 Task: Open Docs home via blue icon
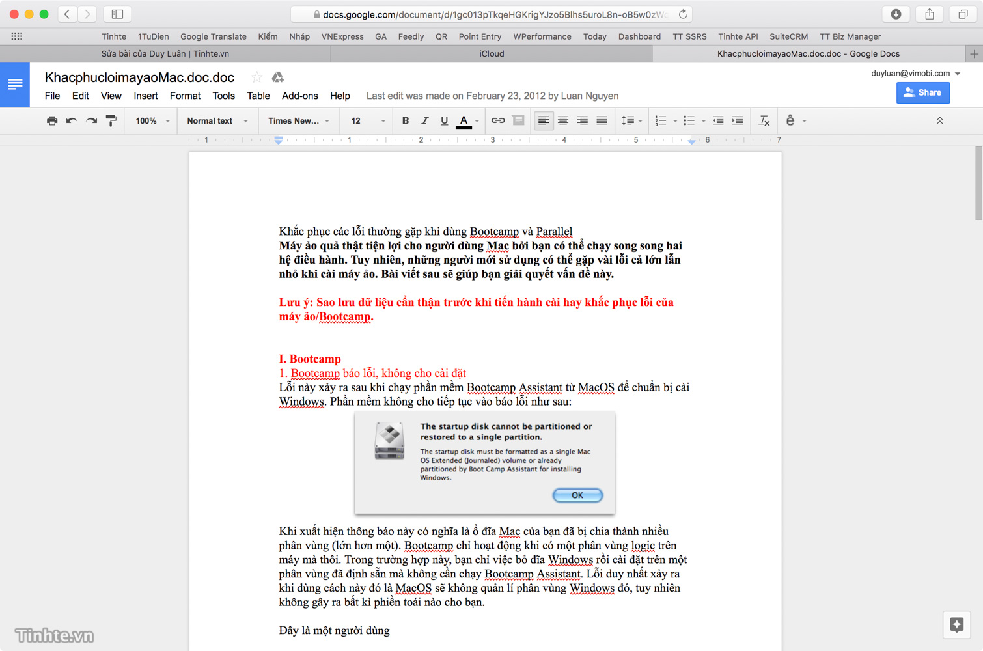(15, 85)
